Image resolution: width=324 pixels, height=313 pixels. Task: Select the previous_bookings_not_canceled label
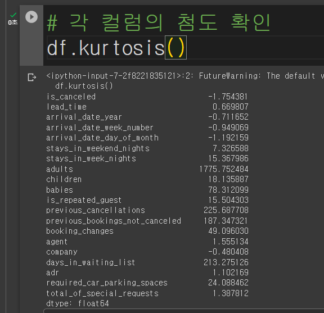tap(114, 221)
